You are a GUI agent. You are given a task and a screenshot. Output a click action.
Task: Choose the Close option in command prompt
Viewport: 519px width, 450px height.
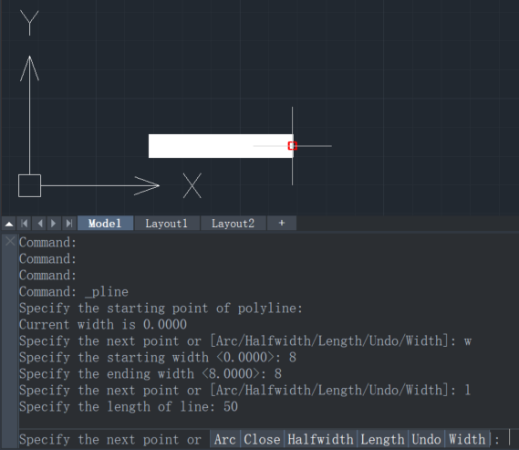pos(262,439)
